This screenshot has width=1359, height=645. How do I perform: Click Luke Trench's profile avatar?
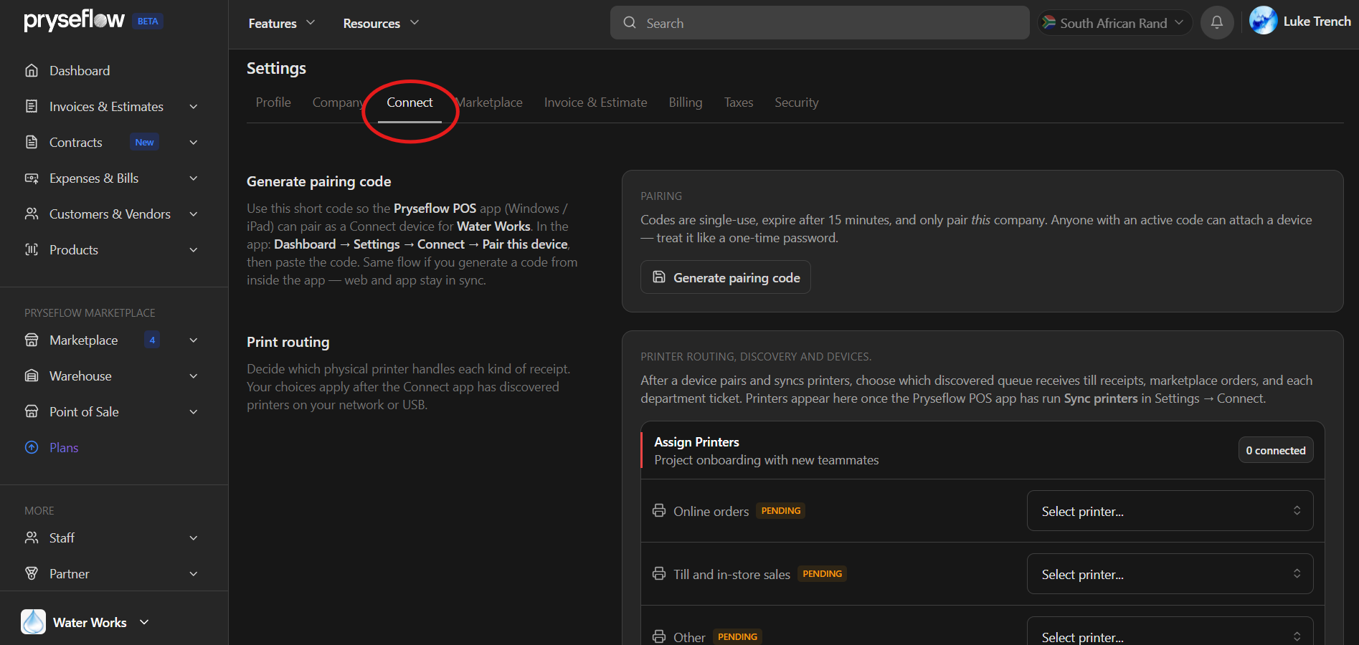[1263, 21]
